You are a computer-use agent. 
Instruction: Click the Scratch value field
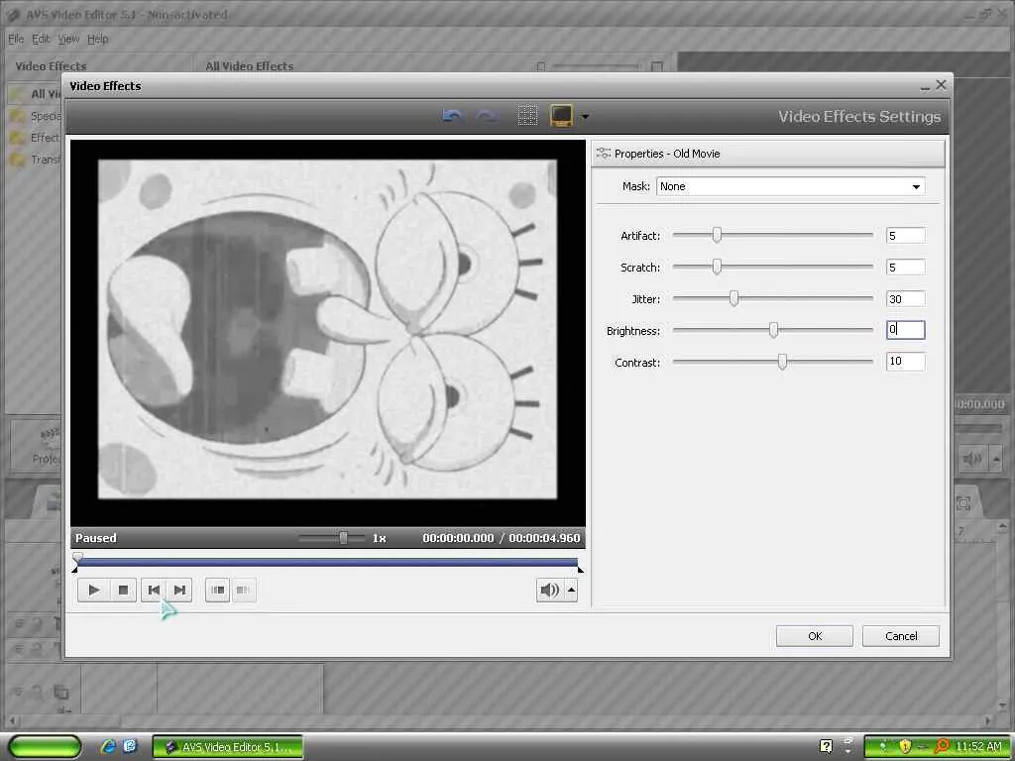905,268
